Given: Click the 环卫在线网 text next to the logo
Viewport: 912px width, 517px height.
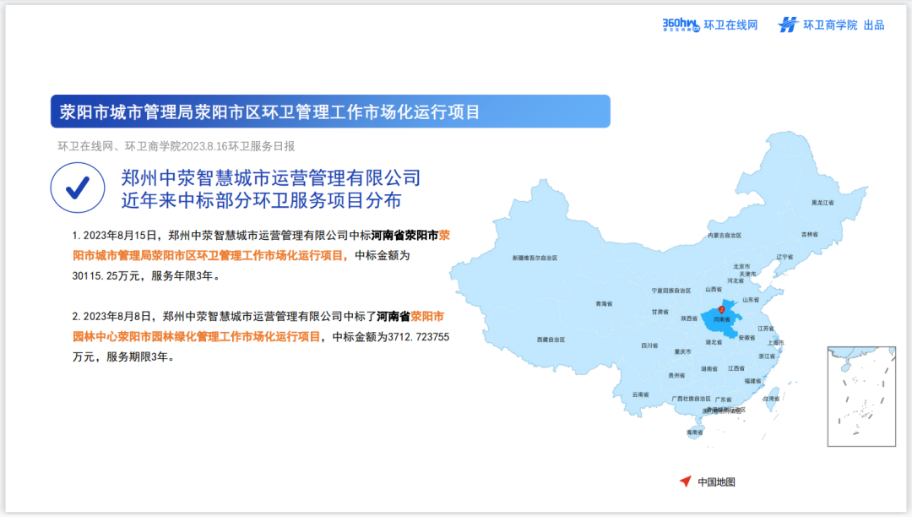Looking at the screenshot, I should tap(730, 25).
